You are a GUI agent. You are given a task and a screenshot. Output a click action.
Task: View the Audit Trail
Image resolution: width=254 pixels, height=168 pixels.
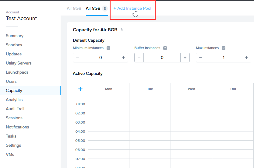pos(15,109)
